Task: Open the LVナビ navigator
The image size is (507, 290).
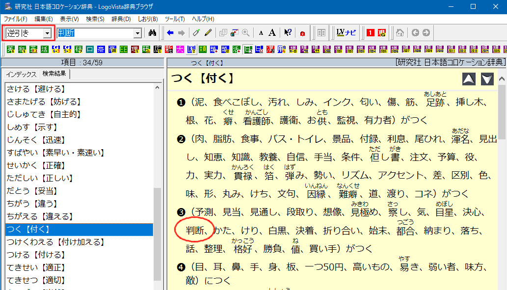Action: click(346, 33)
